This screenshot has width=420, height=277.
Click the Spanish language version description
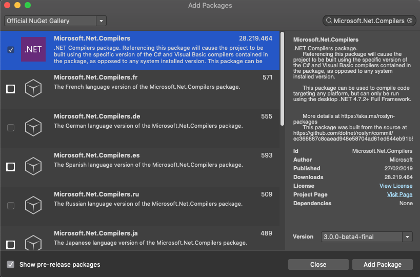click(148, 165)
